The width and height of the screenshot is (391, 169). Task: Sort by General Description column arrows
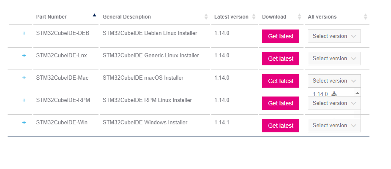pyautogui.click(x=206, y=17)
